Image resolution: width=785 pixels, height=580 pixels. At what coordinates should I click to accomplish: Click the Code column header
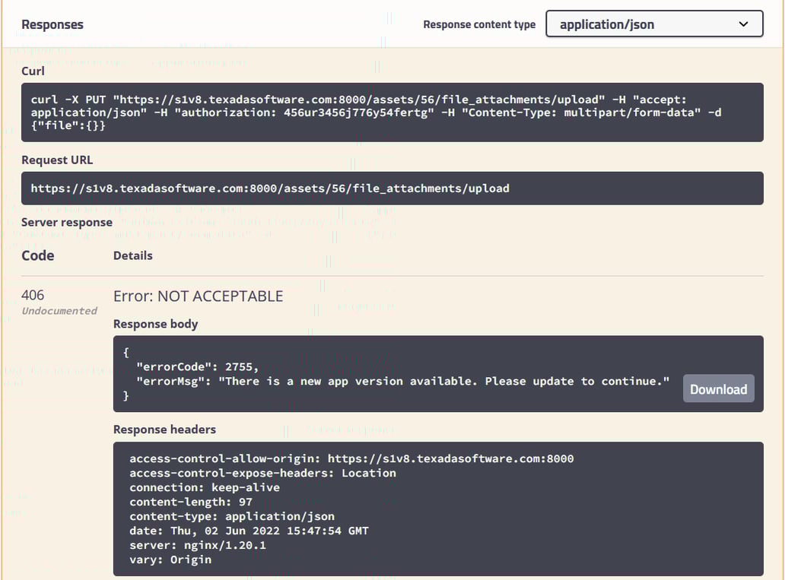coord(38,255)
